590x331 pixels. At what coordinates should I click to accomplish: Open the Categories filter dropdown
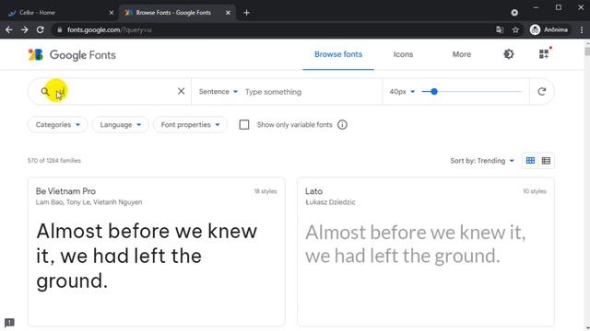click(57, 125)
